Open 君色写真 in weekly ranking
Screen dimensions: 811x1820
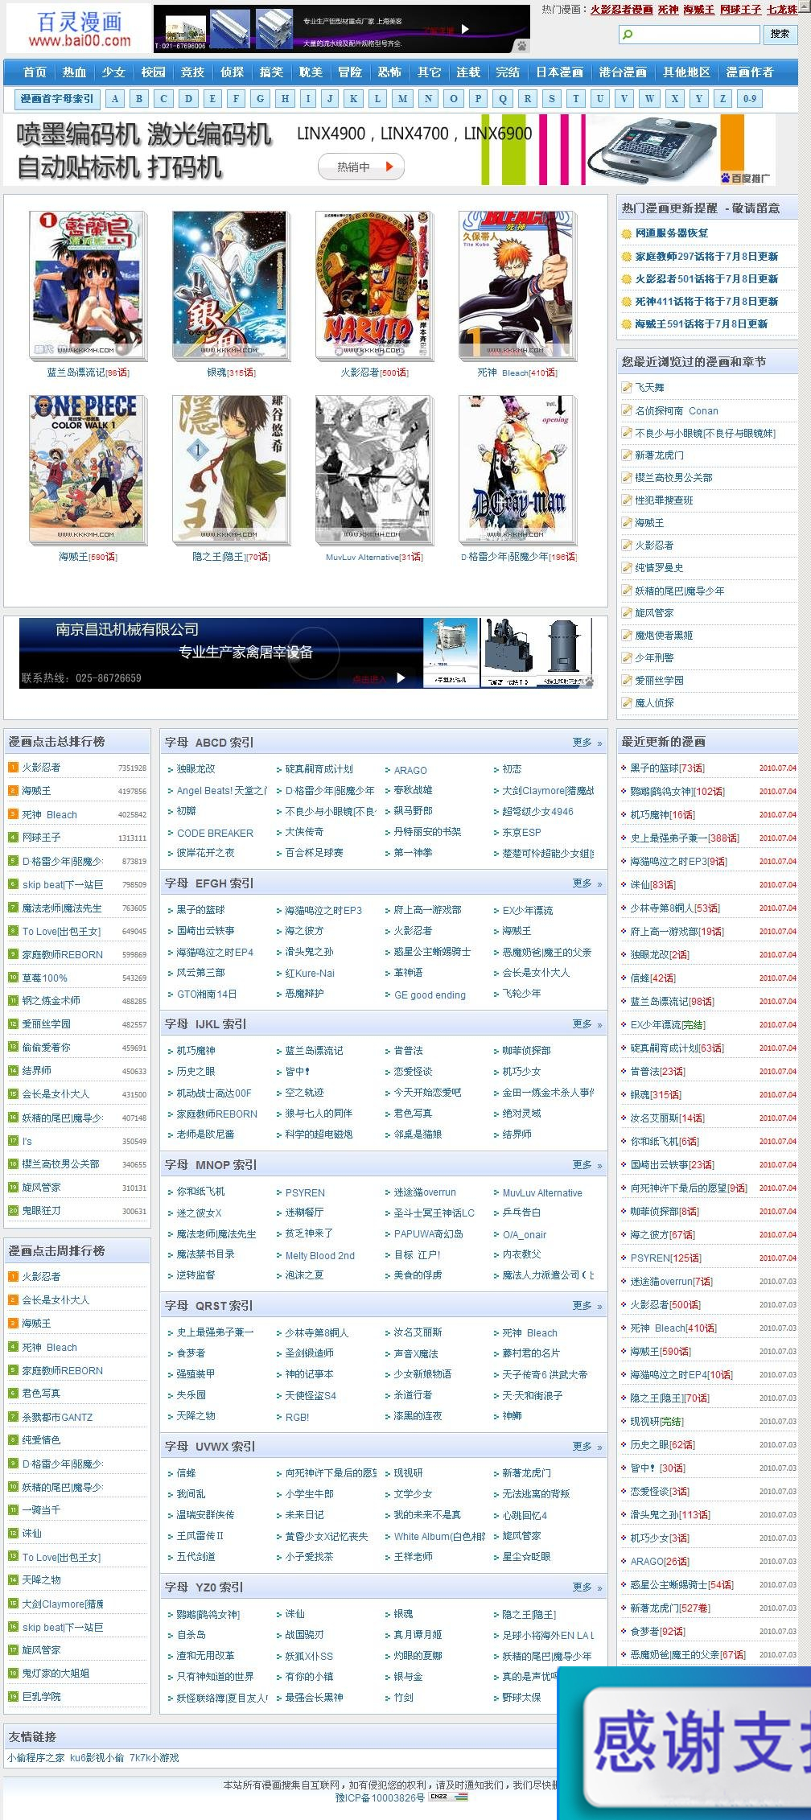pos(41,1393)
